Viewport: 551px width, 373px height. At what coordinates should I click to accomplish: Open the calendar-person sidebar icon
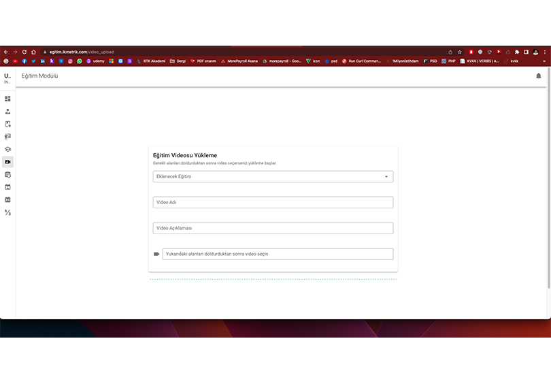tap(7, 187)
